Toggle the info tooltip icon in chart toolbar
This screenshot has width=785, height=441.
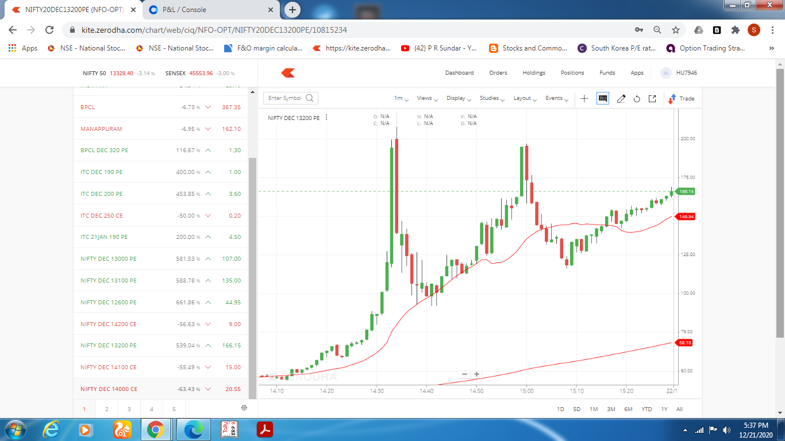603,99
